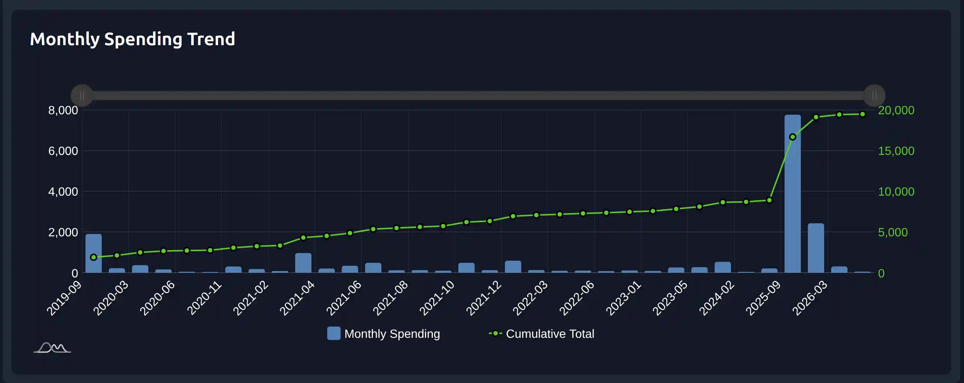
Task: Select the last cumulative total data point
Action: point(863,114)
